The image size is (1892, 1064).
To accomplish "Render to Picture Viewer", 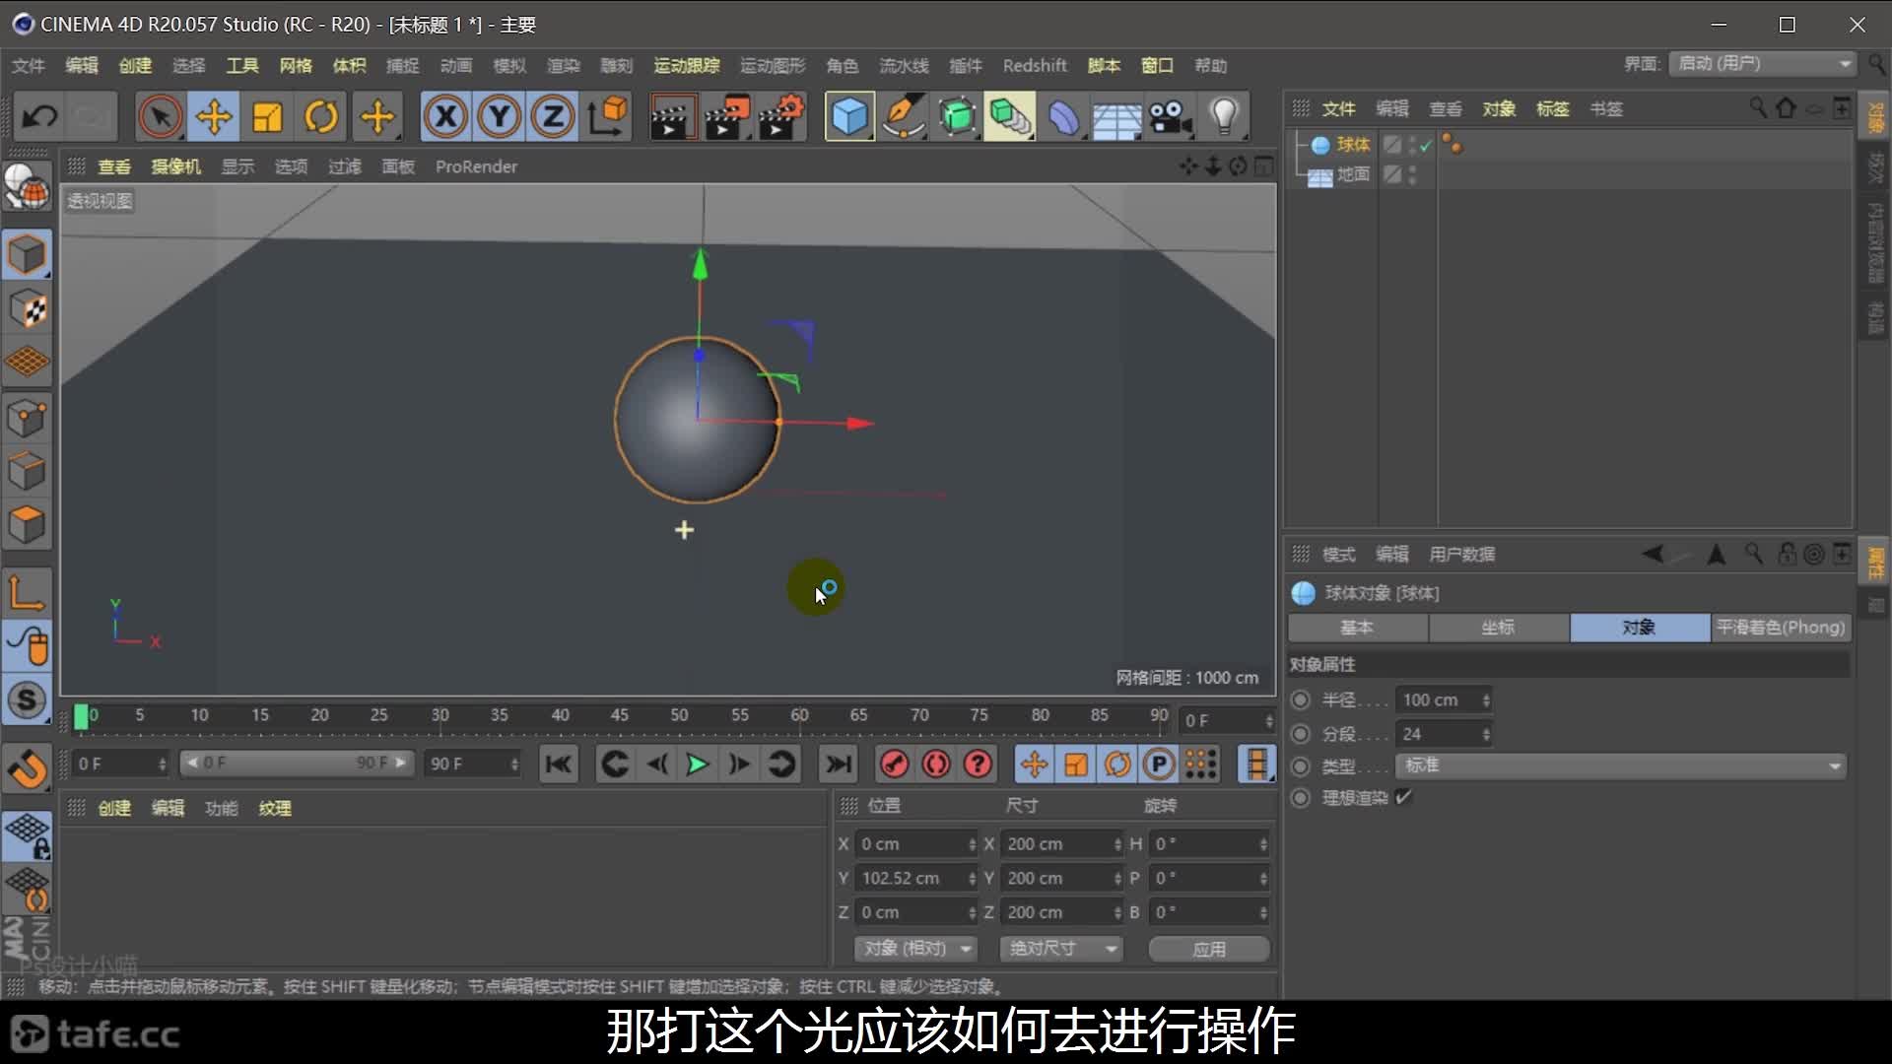I will click(x=727, y=117).
